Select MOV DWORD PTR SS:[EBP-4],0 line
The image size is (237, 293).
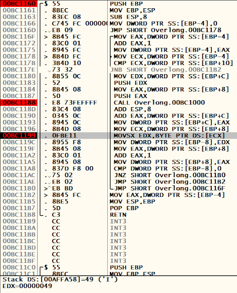pos(164,23)
